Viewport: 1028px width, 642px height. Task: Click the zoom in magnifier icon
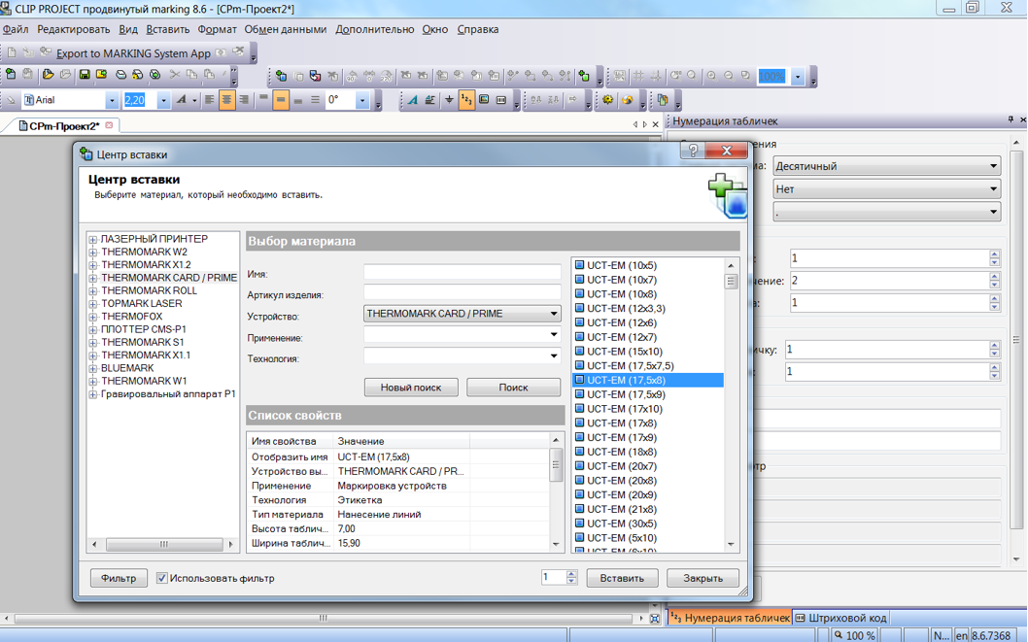click(711, 77)
